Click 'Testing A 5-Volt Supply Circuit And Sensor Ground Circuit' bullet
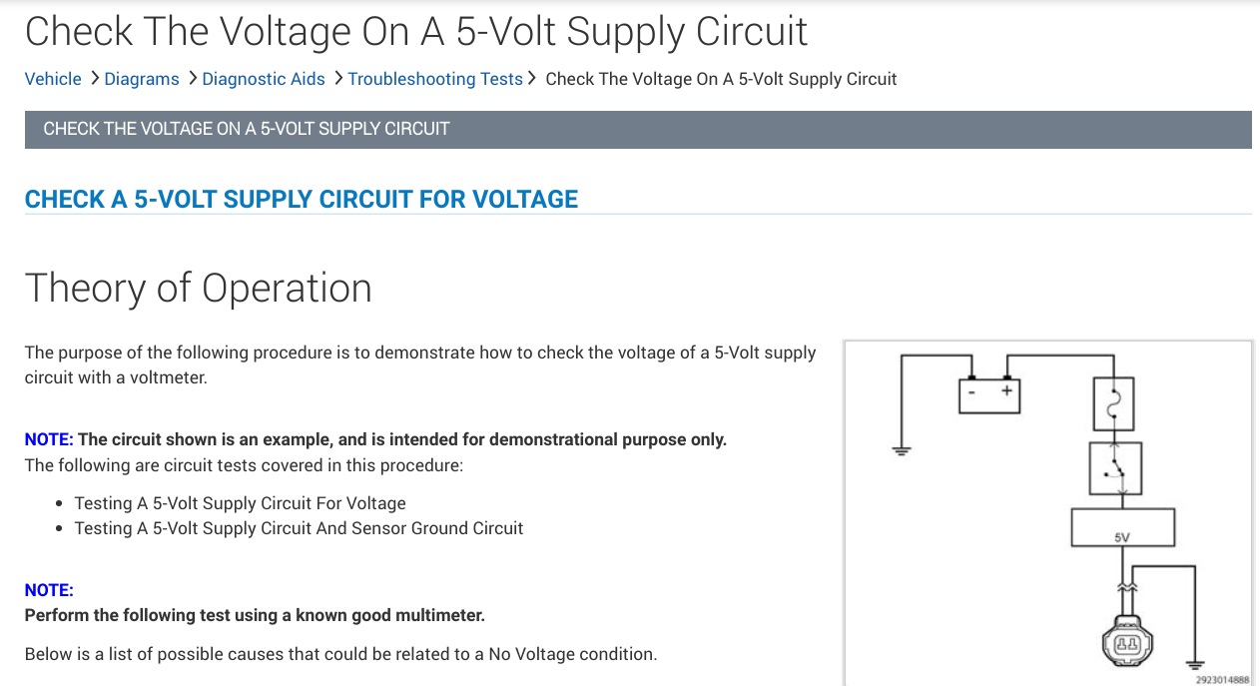This screenshot has height=686, width=1260. tap(299, 528)
